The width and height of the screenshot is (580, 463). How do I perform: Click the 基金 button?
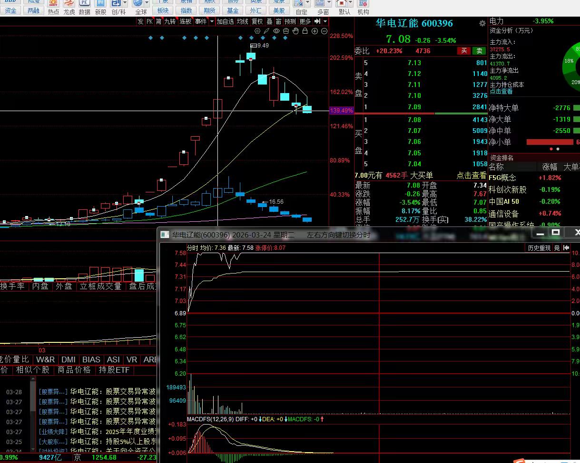(233, 10)
